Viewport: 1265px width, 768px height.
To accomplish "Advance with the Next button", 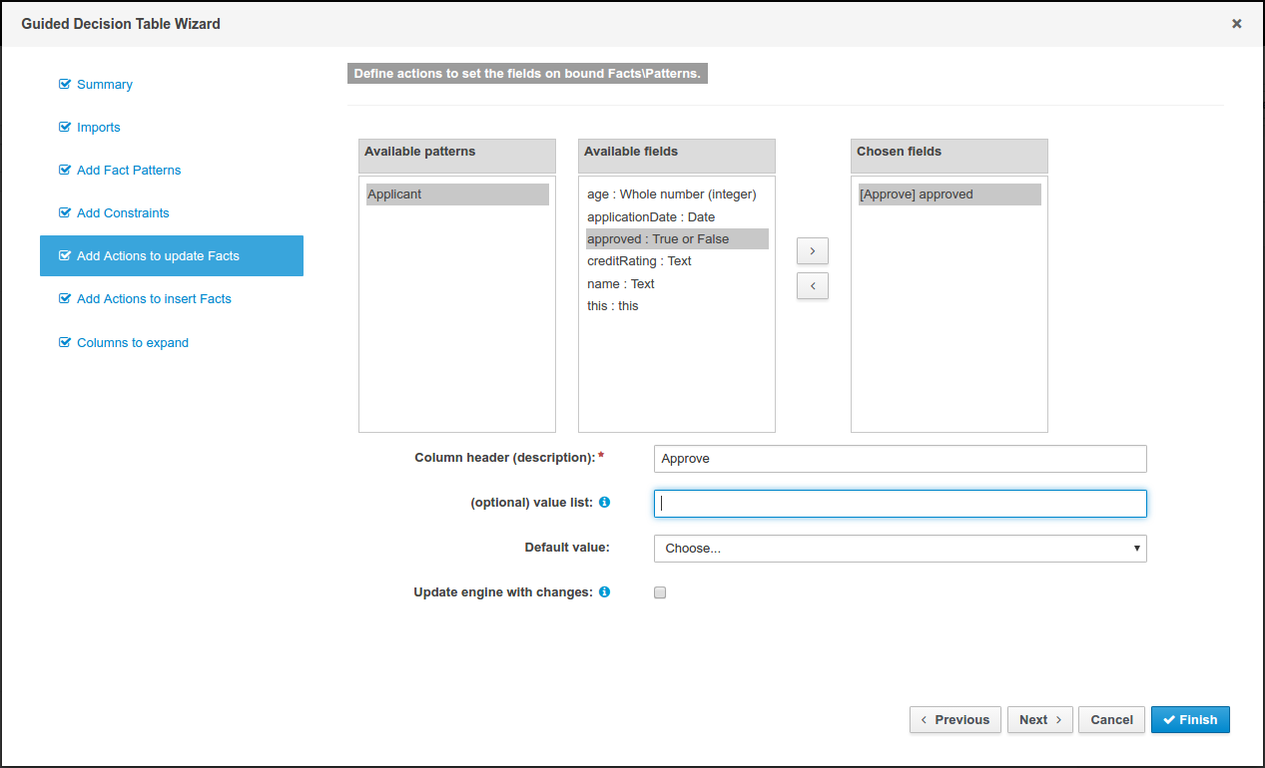I will [x=1039, y=720].
